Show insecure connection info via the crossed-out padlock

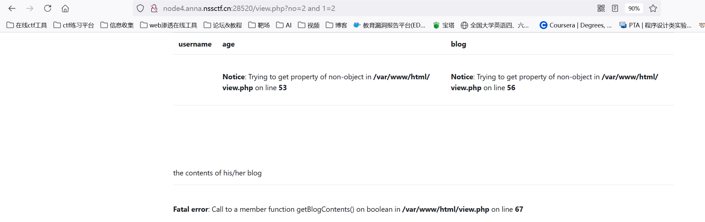pos(154,9)
